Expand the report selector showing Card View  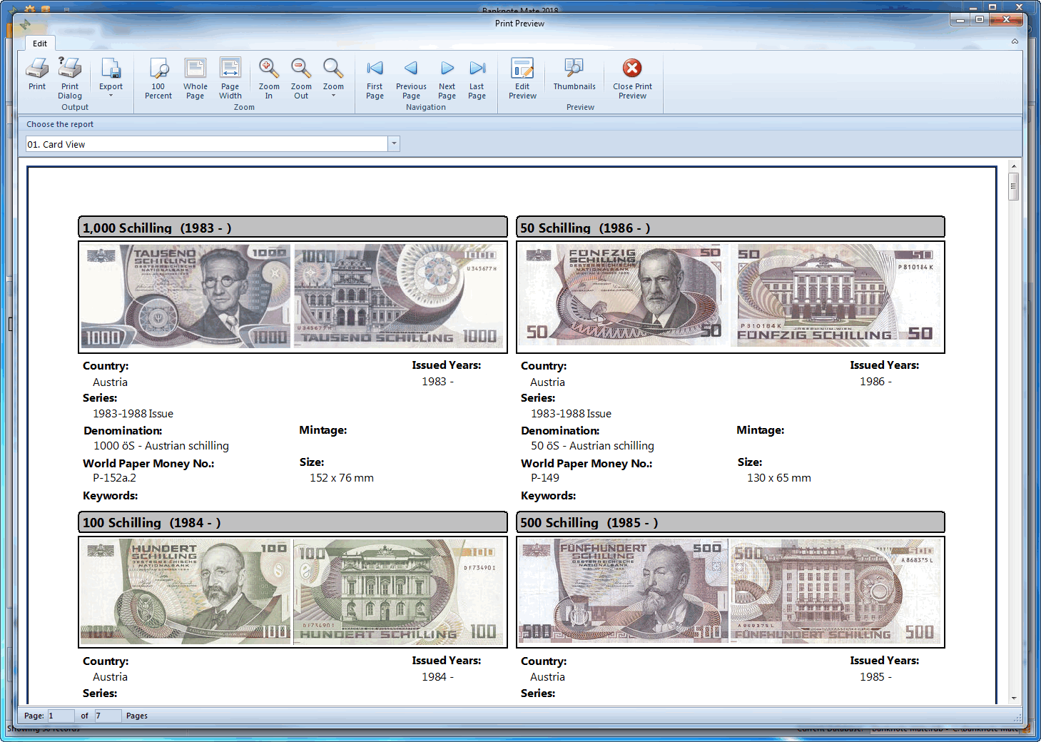(394, 144)
